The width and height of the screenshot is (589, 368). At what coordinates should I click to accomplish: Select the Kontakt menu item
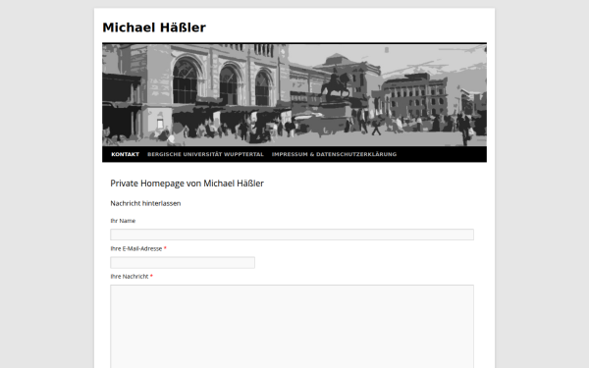pyautogui.click(x=125, y=154)
